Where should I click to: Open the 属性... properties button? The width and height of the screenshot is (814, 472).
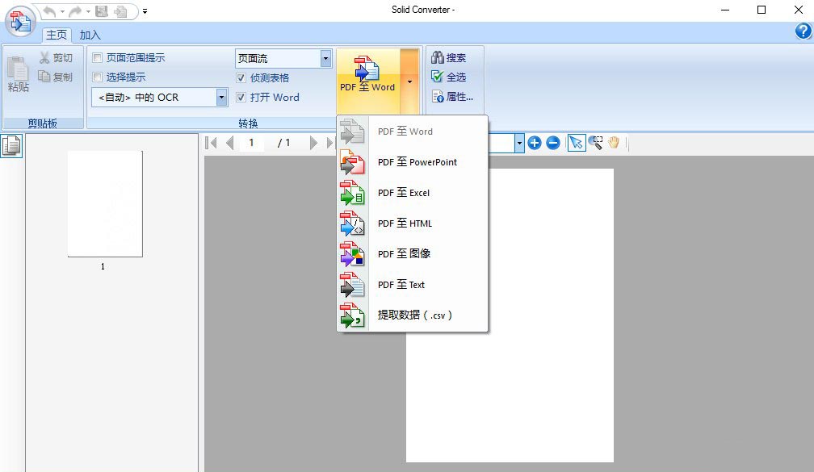pyautogui.click(x=452, y=97)
